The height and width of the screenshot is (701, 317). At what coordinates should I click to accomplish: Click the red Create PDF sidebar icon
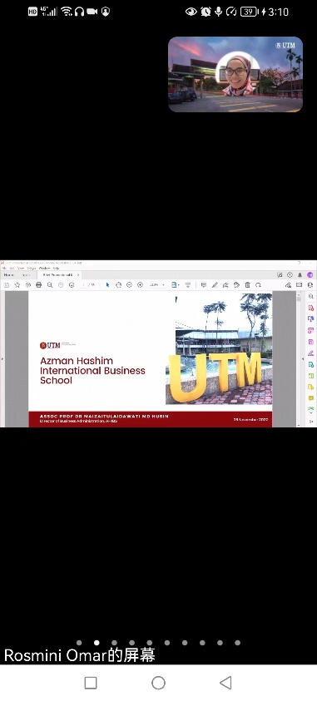tap(310, 308)
